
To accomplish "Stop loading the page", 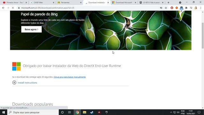I will click(x=13, y=8).
